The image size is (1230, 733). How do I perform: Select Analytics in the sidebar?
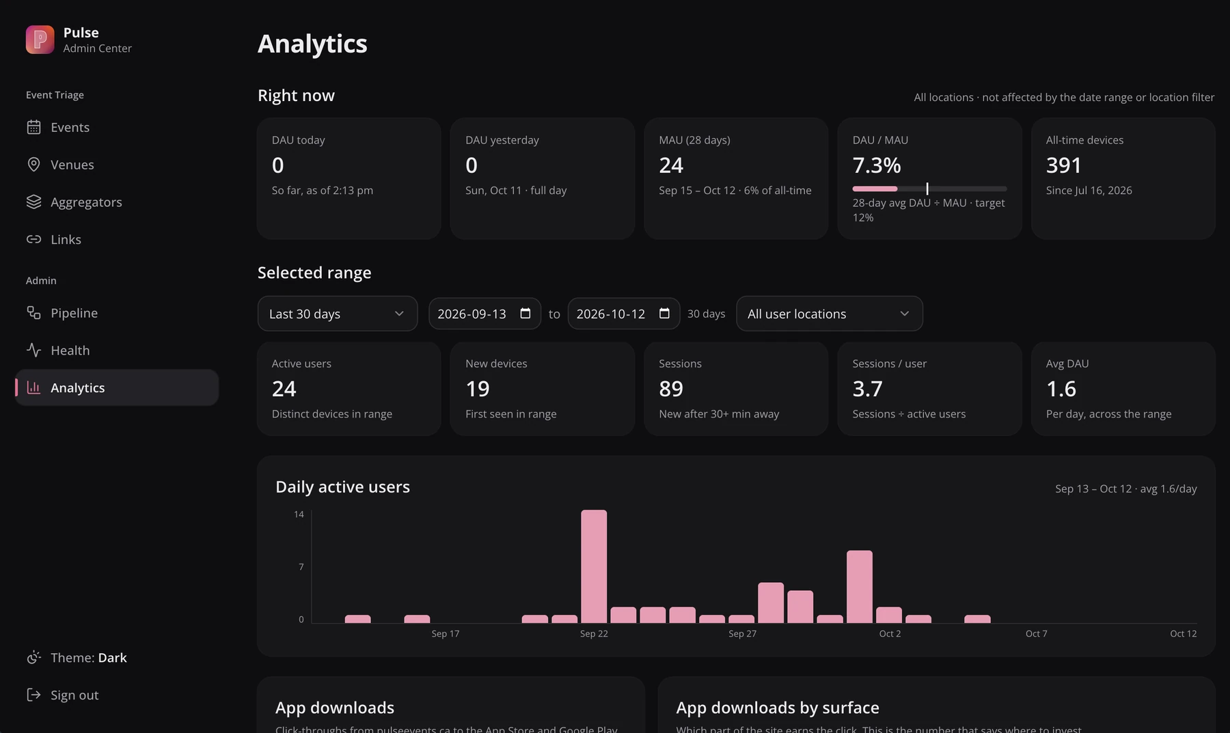point(117,387)
